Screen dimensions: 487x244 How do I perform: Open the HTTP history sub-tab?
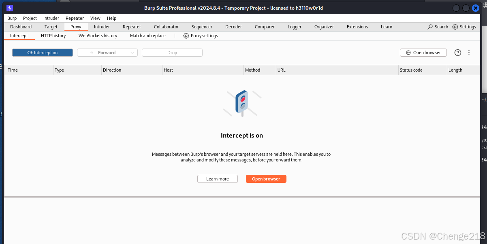(53, 36)
